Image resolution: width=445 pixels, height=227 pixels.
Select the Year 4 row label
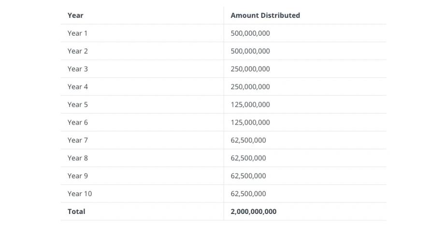tap(78, 87)
